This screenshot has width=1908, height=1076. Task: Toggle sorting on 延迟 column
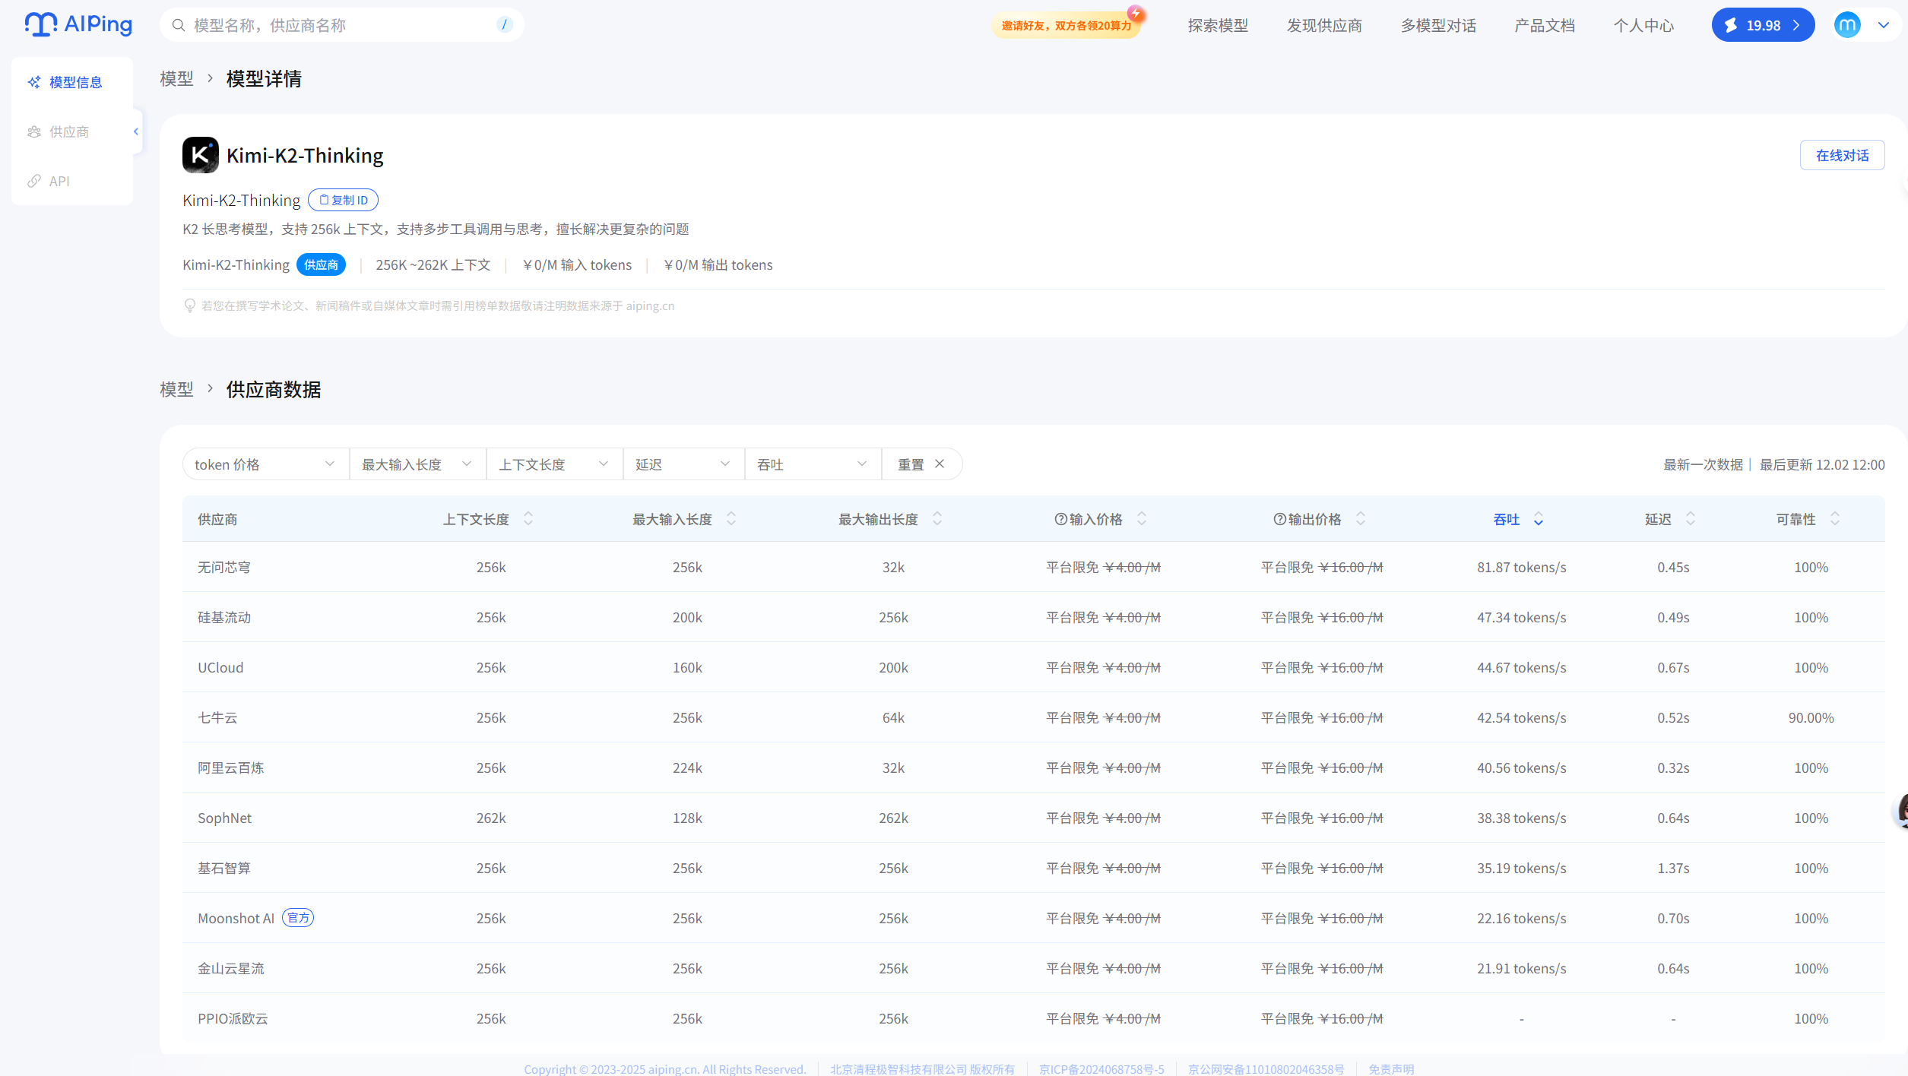click(x=1691, y=519)
